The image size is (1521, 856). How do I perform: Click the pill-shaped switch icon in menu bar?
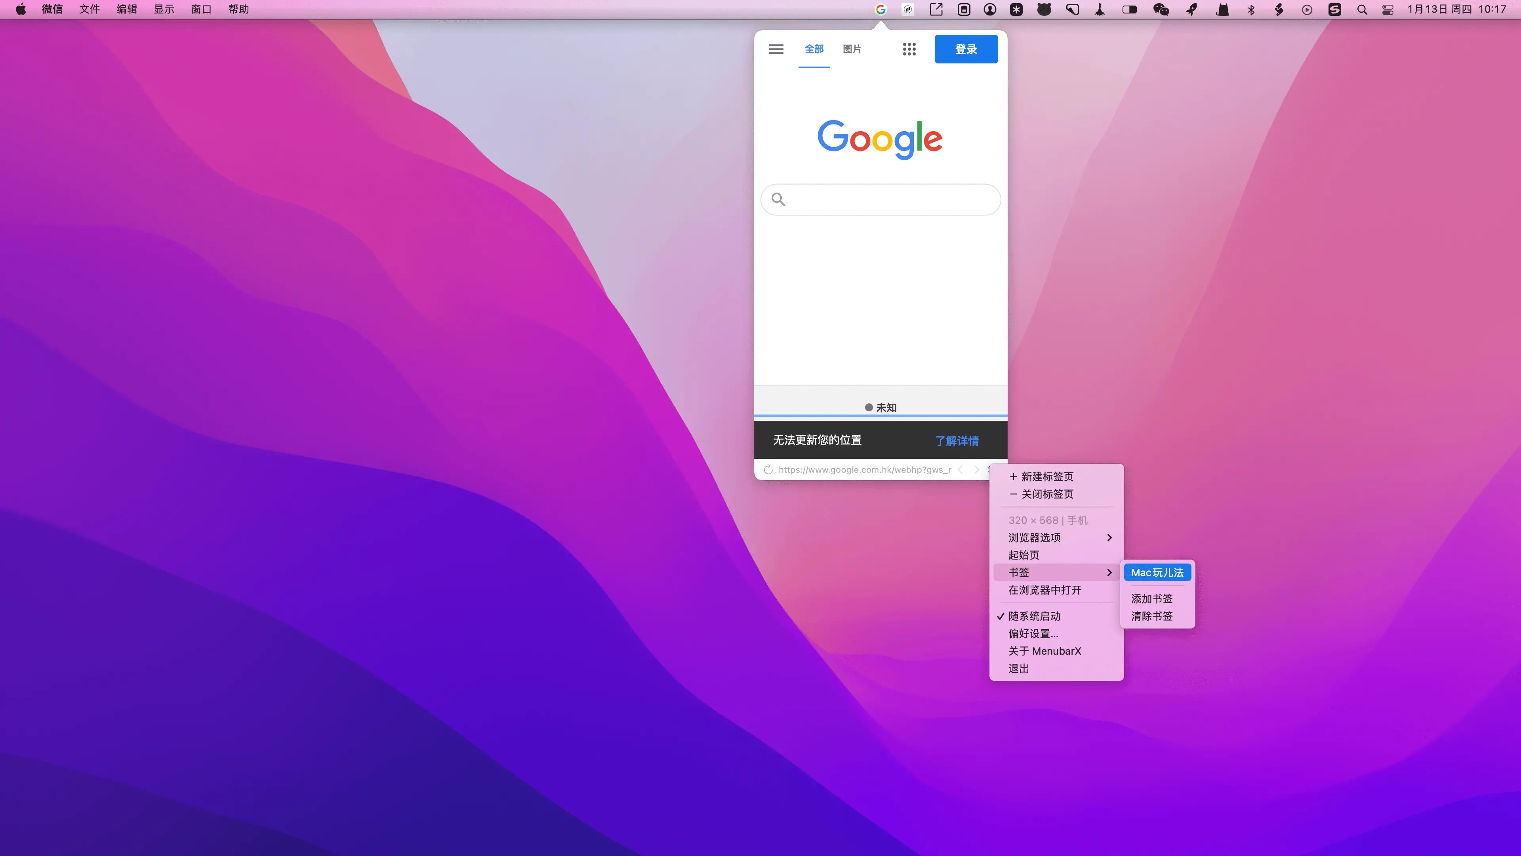coord(1130,10)
